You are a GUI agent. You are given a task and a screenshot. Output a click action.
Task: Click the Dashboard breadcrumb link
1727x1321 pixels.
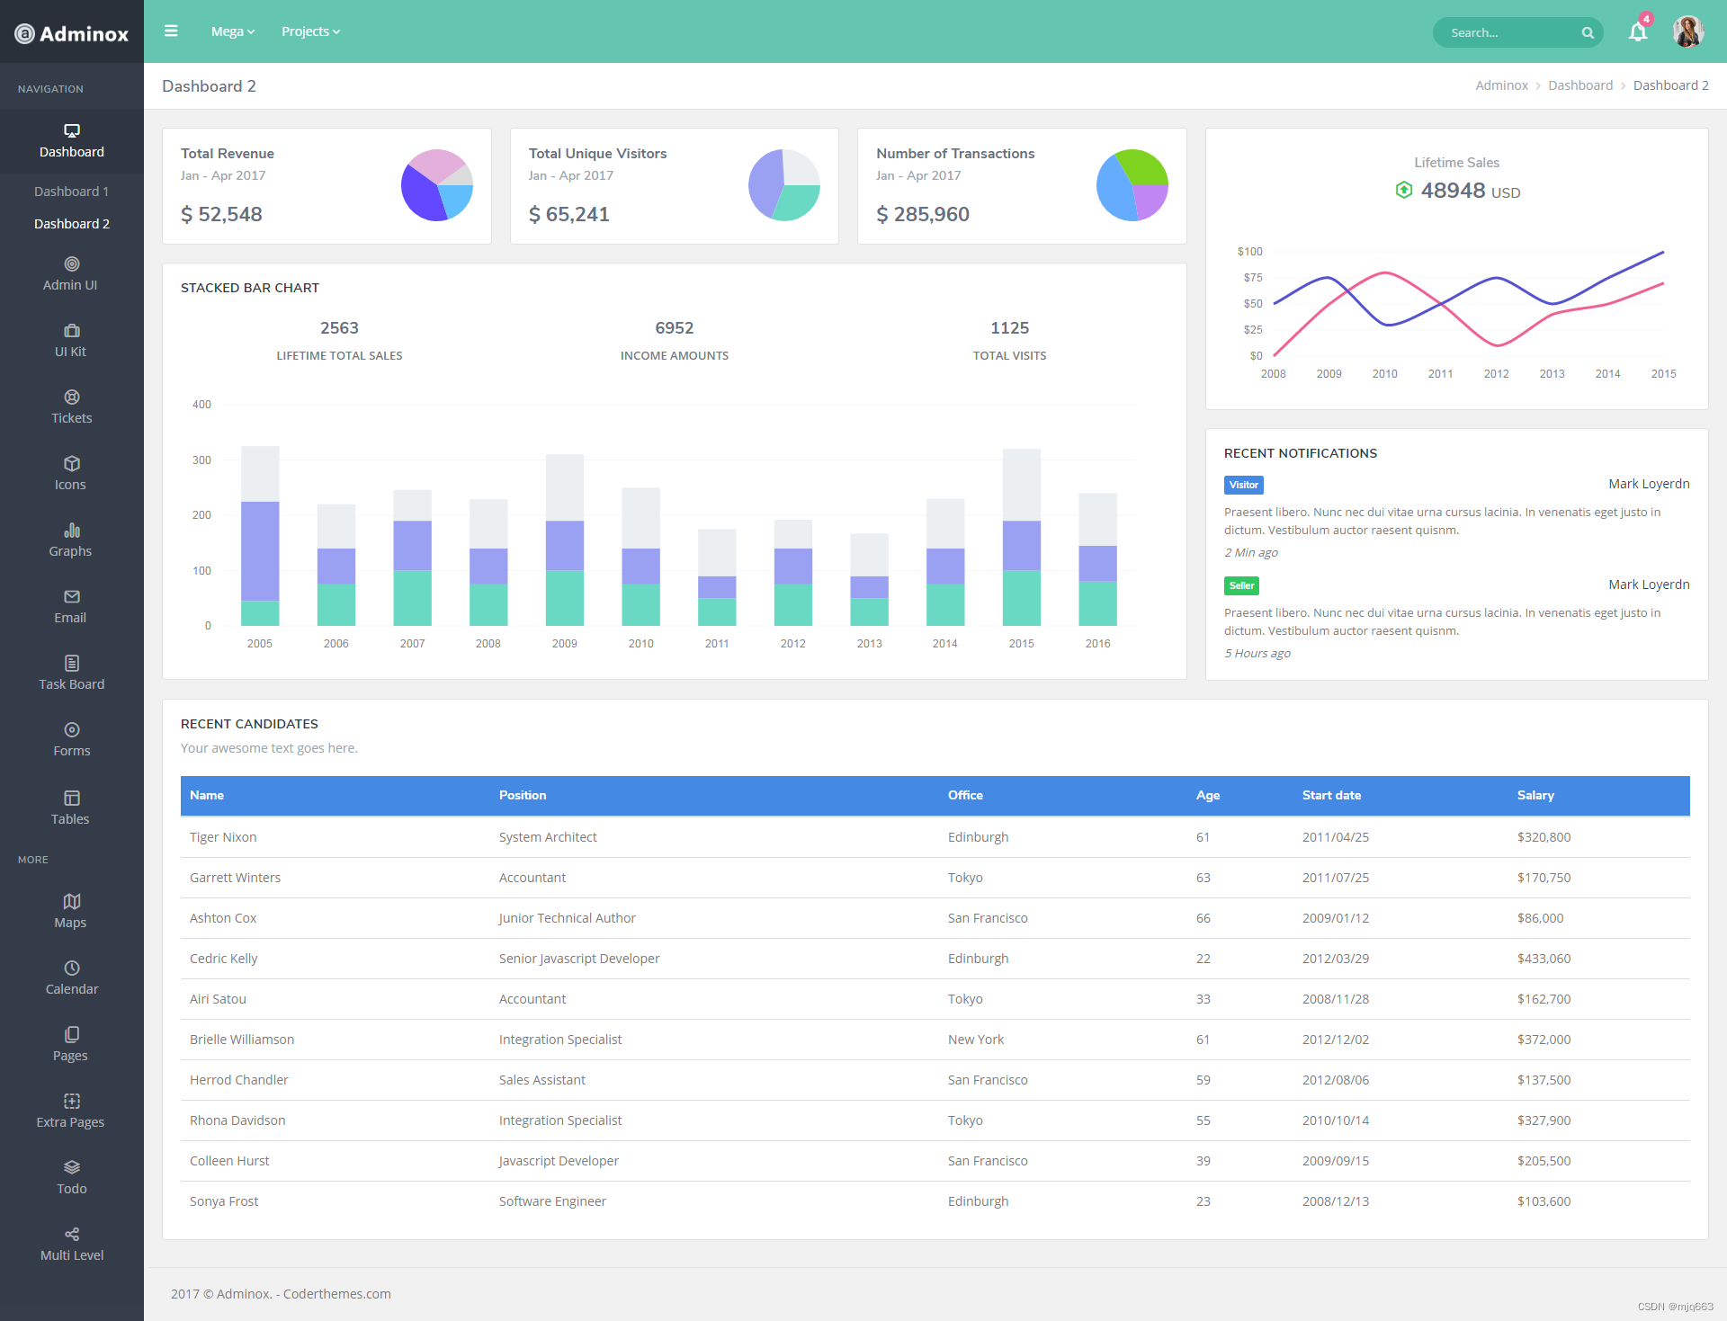click(x=1579, y=85)
